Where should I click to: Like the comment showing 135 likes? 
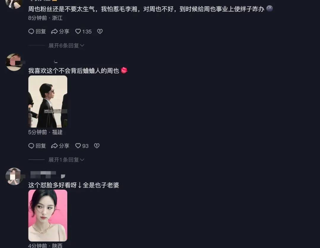83,31
